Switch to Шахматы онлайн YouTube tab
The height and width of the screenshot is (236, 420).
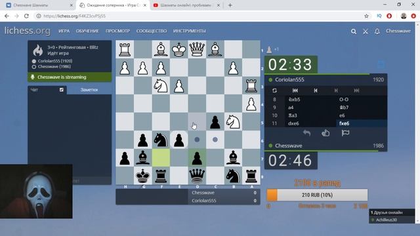(186, 5)
